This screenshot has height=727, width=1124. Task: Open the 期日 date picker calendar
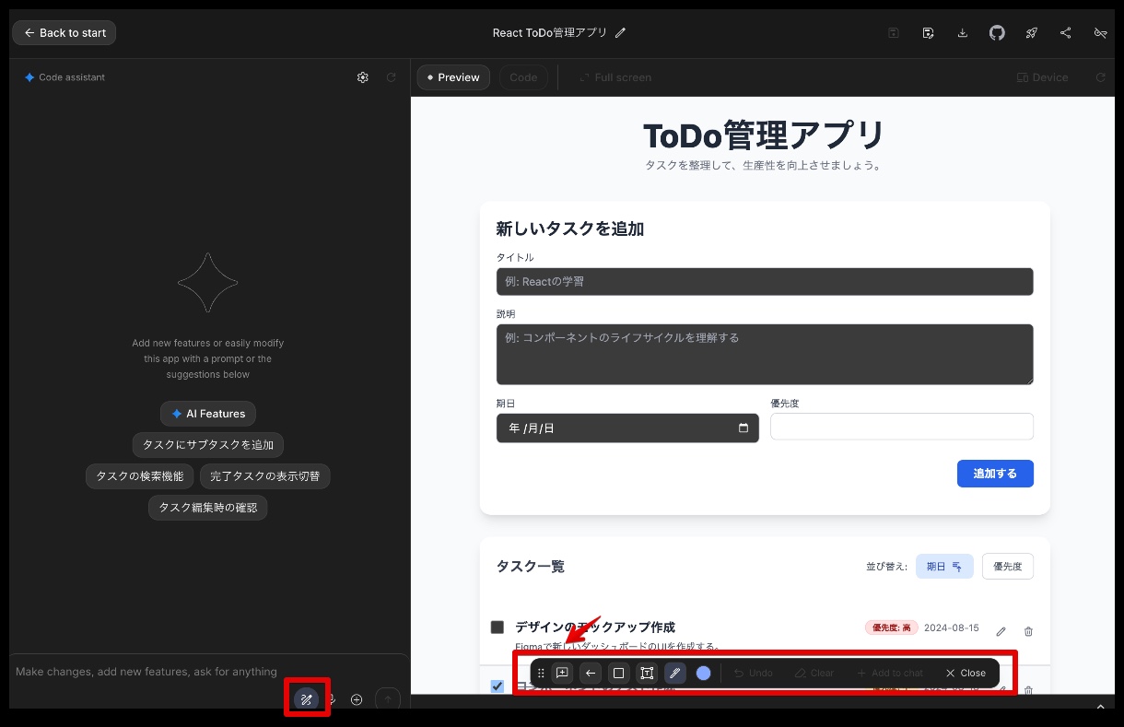coord(743,428)
